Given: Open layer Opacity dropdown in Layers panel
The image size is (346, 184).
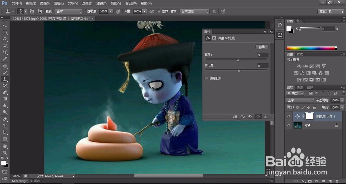Looking at the screenshot, I should 342,100.
